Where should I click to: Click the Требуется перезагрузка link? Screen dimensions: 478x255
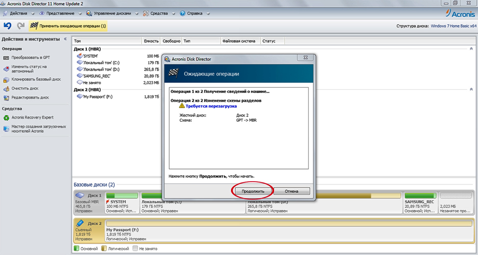[211, 106]
